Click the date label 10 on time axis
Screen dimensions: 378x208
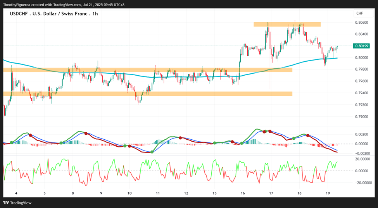tap(129, 193)
